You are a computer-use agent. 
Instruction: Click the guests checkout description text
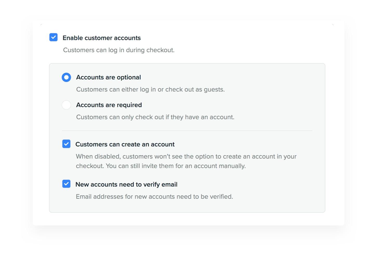point(150,89)
